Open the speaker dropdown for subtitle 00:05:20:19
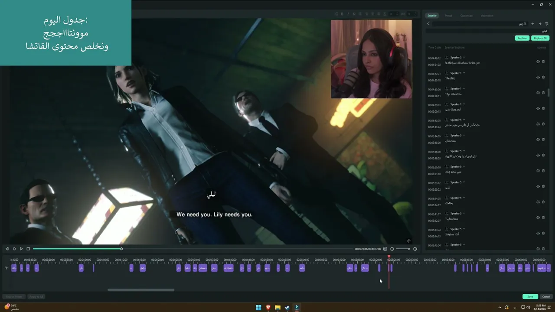Viewport: 555px width, 312px height. tap(464, 166)
